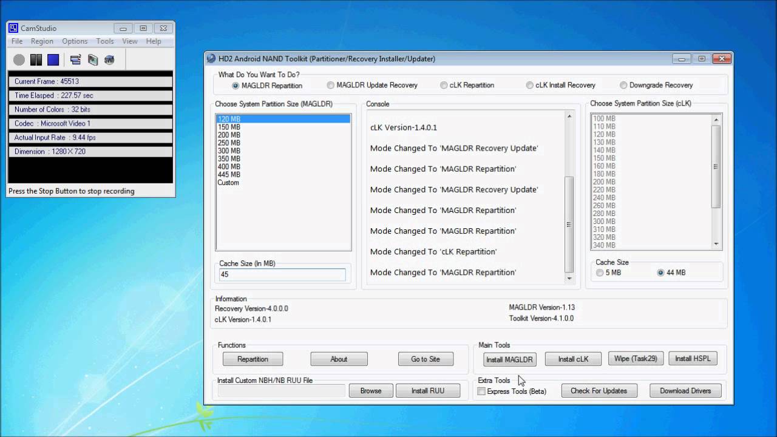Click Console scrollbar down arrow

(569, 279)
